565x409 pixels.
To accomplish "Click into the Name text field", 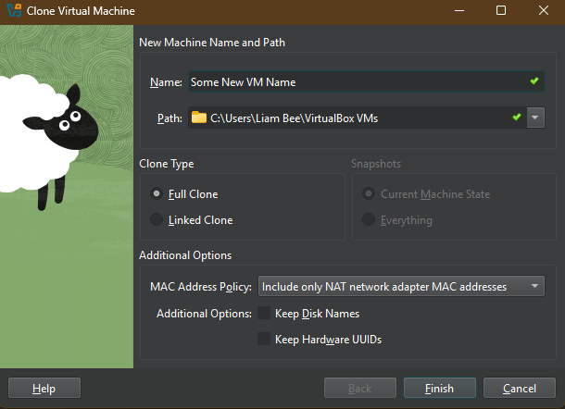I will point(352,81).
